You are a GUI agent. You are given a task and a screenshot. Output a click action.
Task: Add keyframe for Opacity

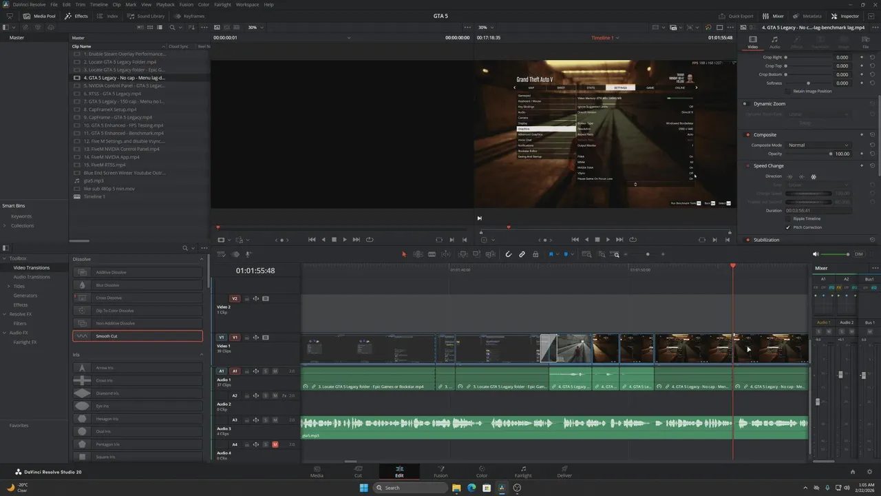click(862, 154)
